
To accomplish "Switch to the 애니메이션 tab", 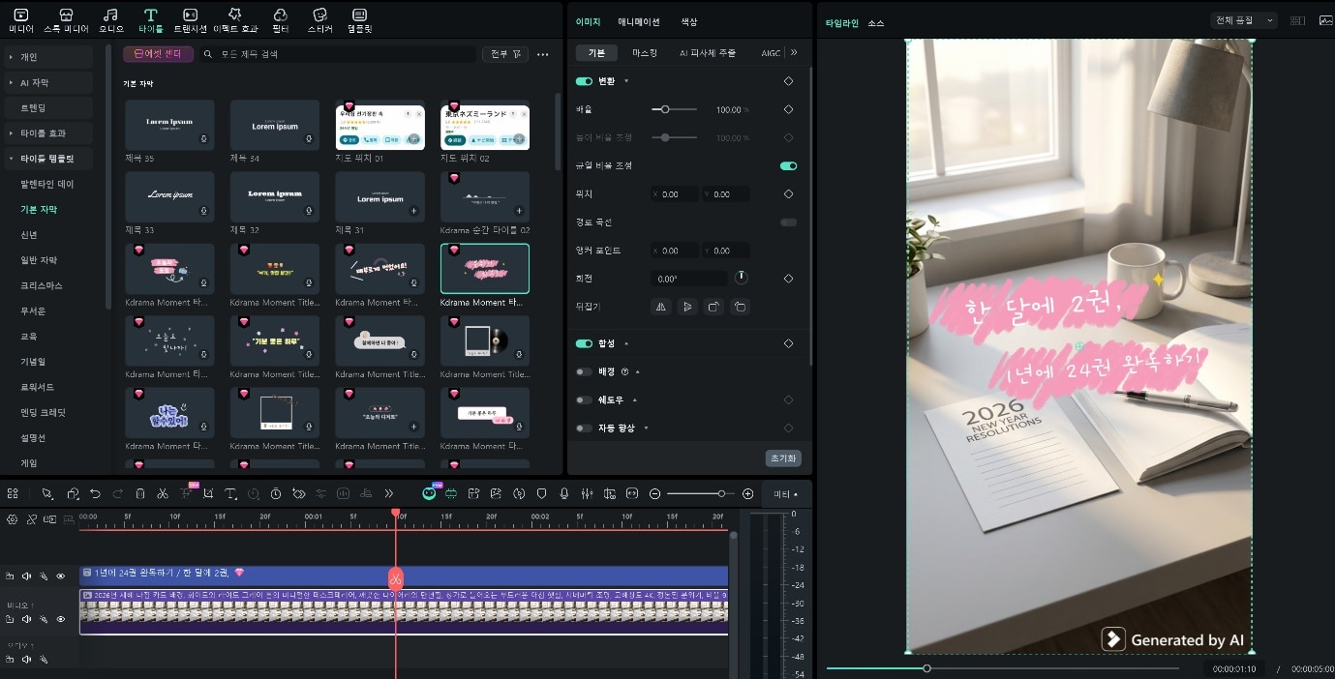I will [639, 21].
